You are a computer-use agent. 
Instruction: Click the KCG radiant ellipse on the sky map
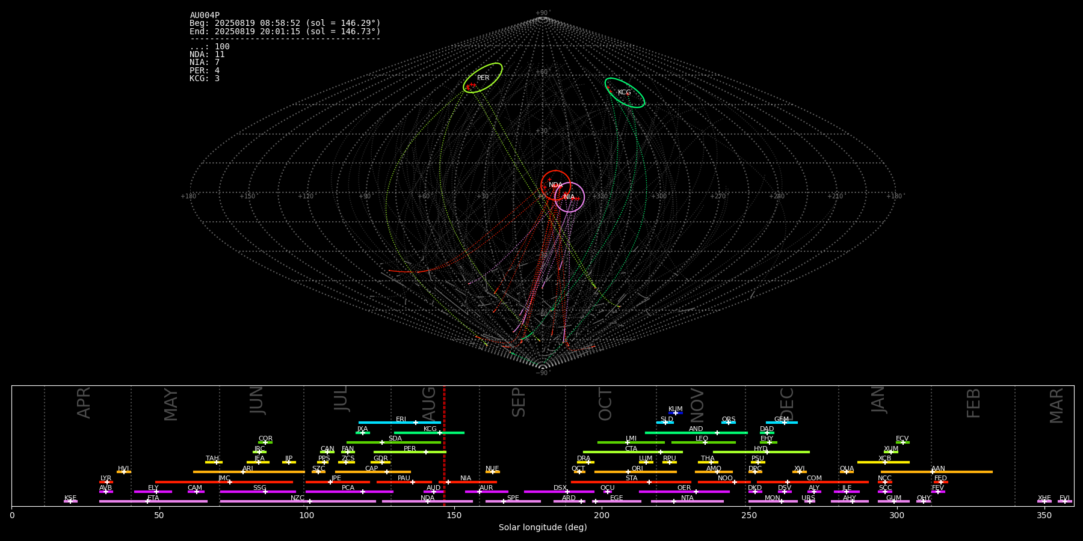[625, 93]
